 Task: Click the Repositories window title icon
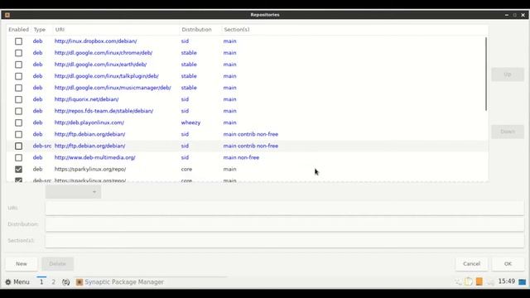click(x=7, y=15)
